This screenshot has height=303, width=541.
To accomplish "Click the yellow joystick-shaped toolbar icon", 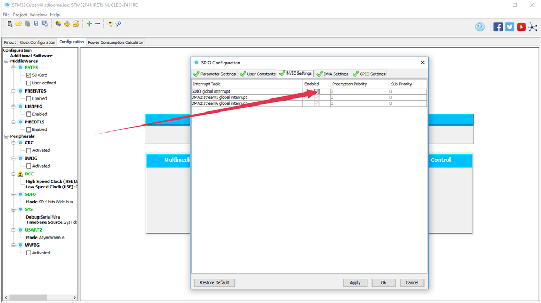I will (x=67, y=23).
